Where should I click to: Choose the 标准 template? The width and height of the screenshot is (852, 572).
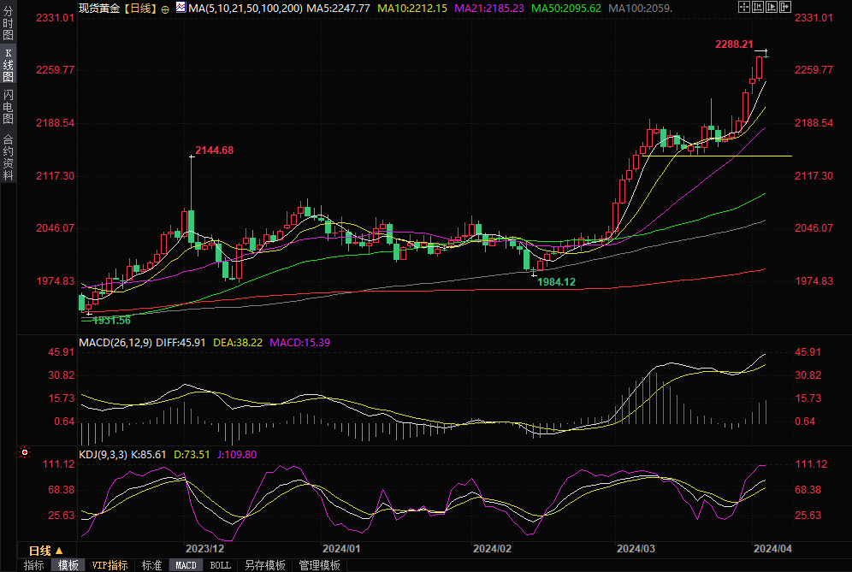click(151, 565)
